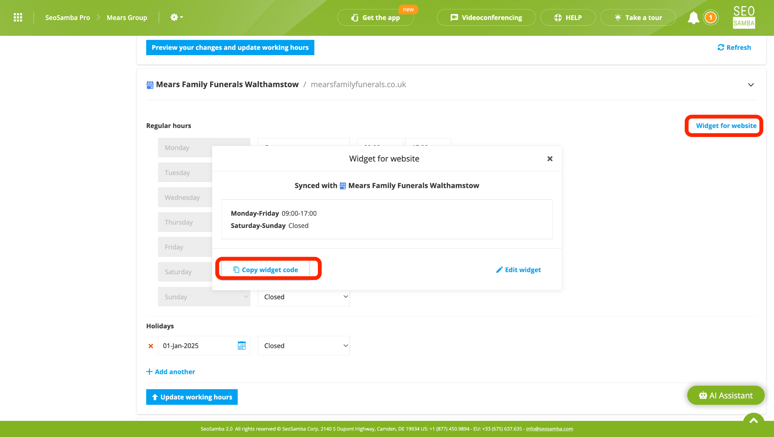
Task: Open the Sunday day selector dropdown
Action: 204,297
